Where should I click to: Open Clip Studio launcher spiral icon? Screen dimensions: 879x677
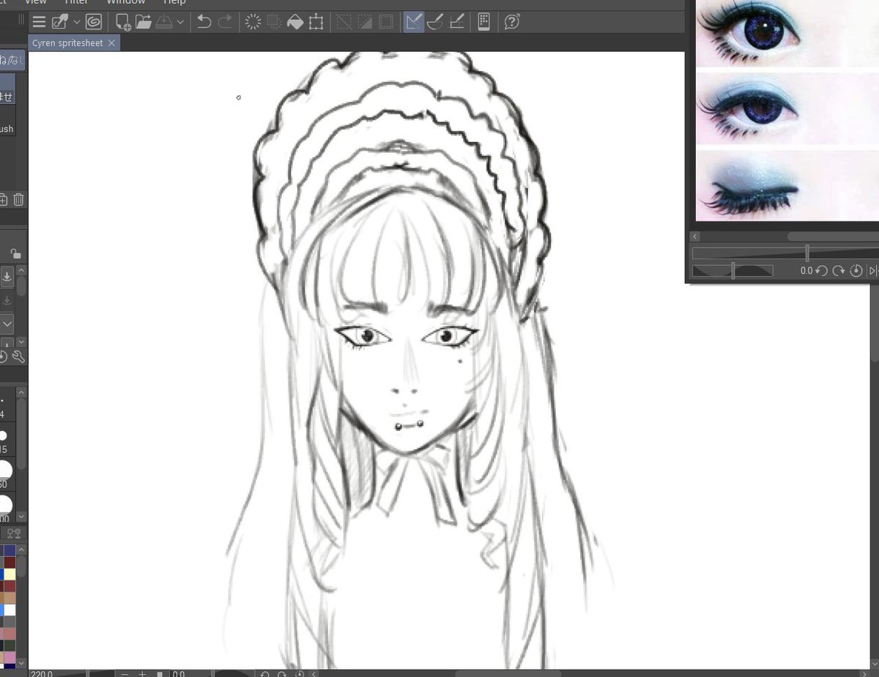click(x=93, y=22)
